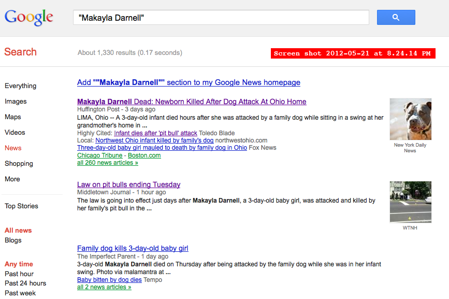
Task: Click the blue magnifier search button
Action: [396, 18]
